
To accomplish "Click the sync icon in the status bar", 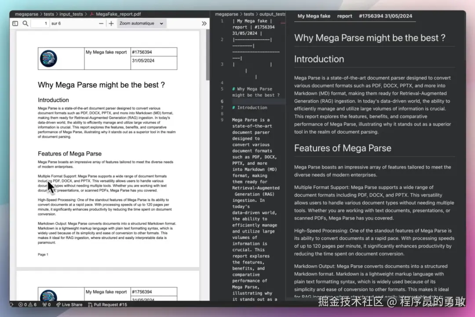I will pyautogui.click(x=11, y=305).
